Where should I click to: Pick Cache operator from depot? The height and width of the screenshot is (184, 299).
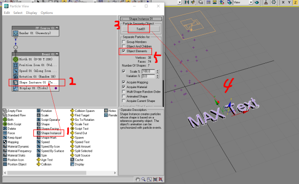(x=77, y=160)
